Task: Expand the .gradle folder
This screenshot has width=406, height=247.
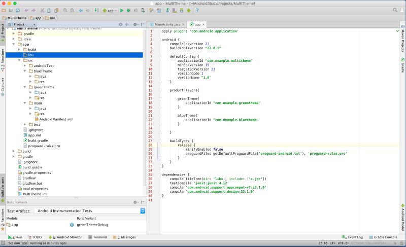Action: click(x=14, y=33)
